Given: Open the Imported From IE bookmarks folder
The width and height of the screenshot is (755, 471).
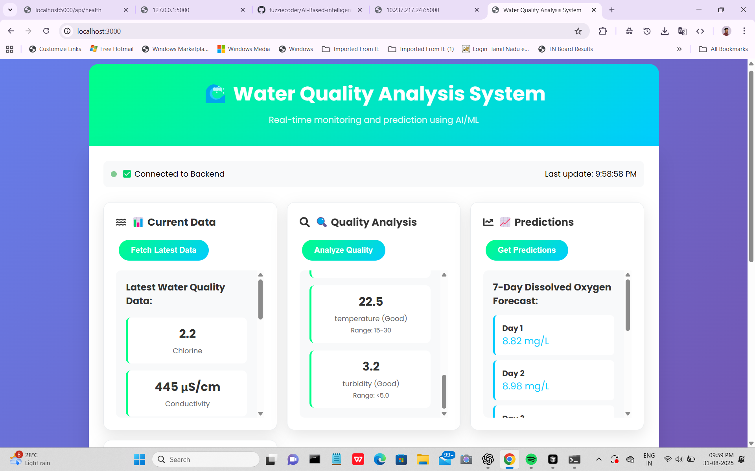Looking at the screenshot, I should 350,49.
